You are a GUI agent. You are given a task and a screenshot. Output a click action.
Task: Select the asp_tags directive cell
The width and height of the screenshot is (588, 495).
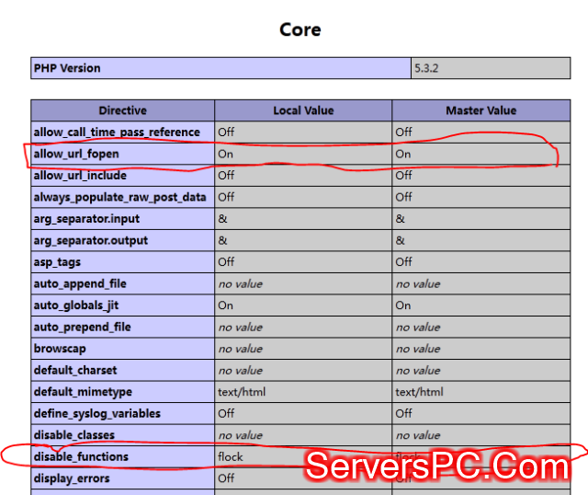tap(60, 262)
